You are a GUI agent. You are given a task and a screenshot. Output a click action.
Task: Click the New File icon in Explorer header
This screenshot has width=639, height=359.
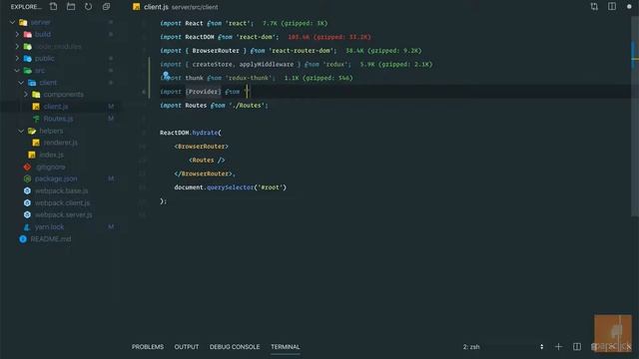[x=53, y=7]
